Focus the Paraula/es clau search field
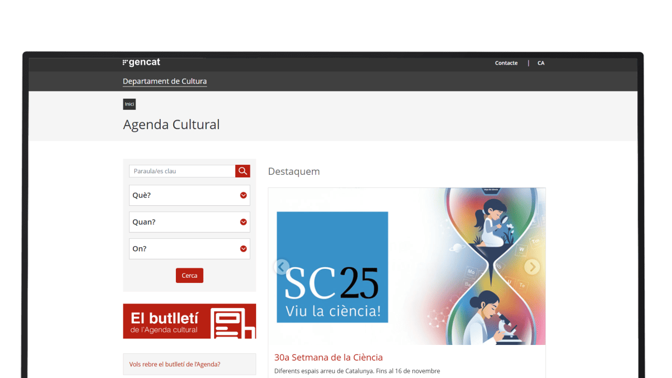The height and width of the screenshot is (378, 672). [x=182, y=171]
